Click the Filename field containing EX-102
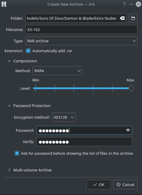 click(x=81, y=30)
